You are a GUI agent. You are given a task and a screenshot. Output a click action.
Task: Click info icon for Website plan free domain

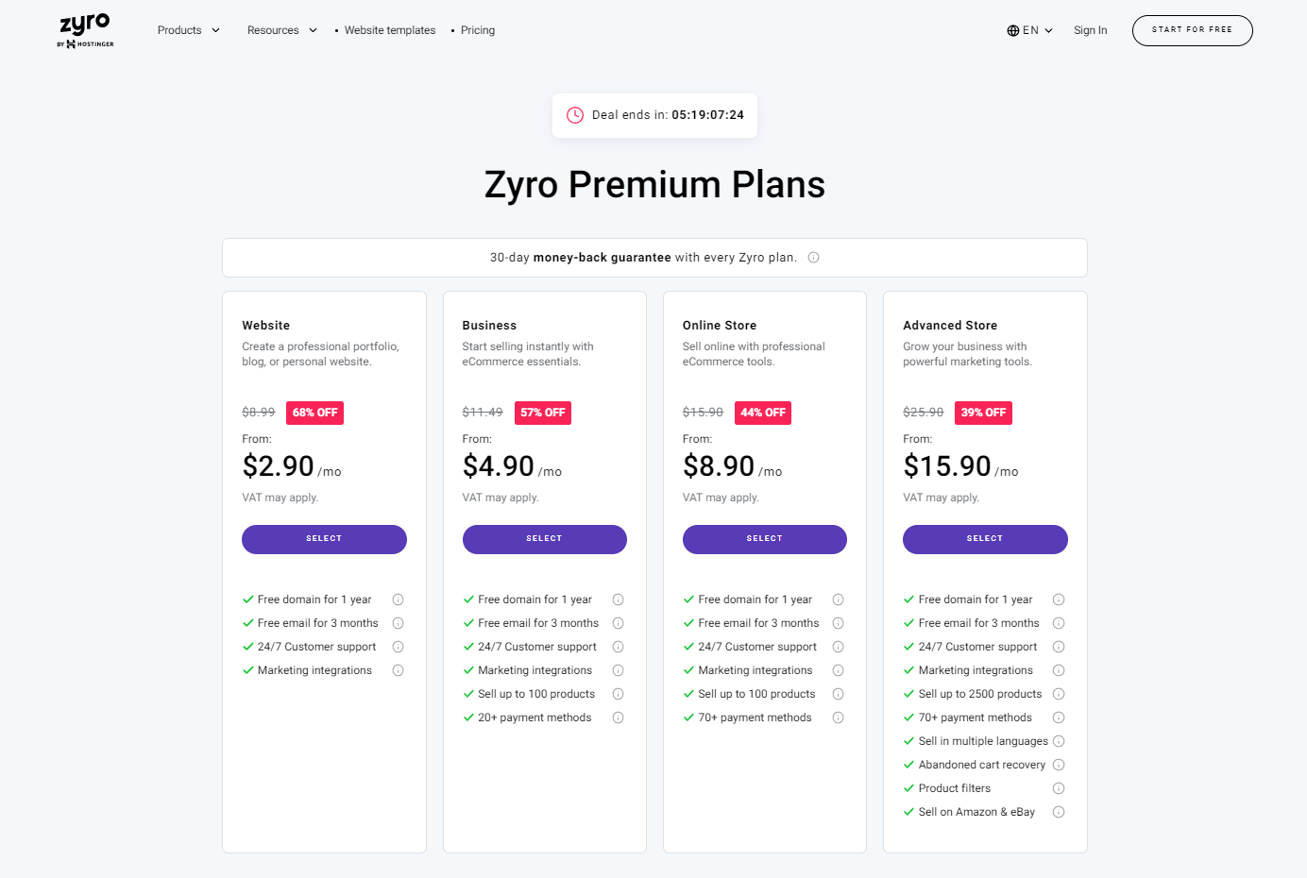(x=398, y=599)
